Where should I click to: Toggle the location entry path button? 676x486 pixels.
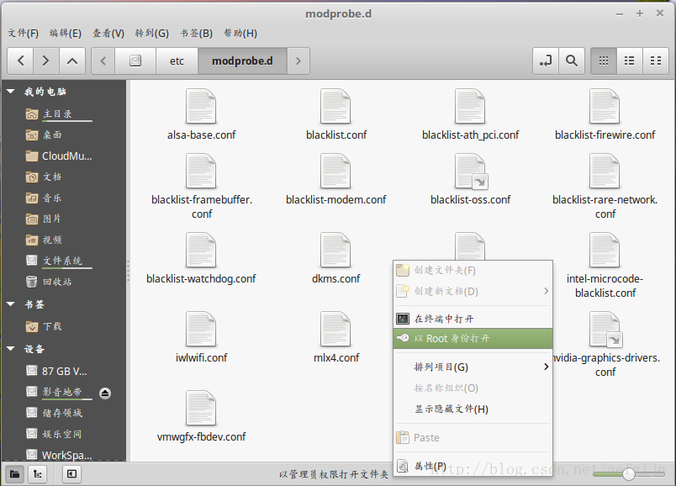[x=546, y=61]
